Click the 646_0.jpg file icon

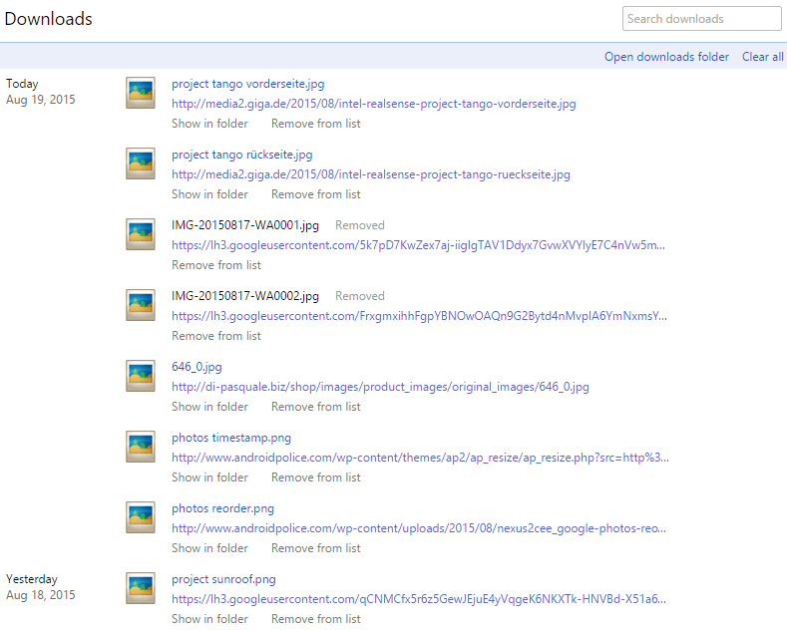coord(141,376)
